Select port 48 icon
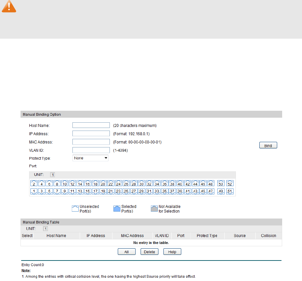The width and height of the screenshot is (302, 281). point(211,183)
